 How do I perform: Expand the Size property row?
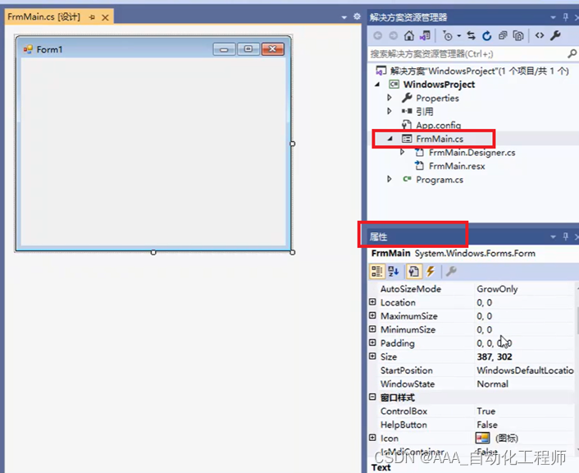pos(373,357)
